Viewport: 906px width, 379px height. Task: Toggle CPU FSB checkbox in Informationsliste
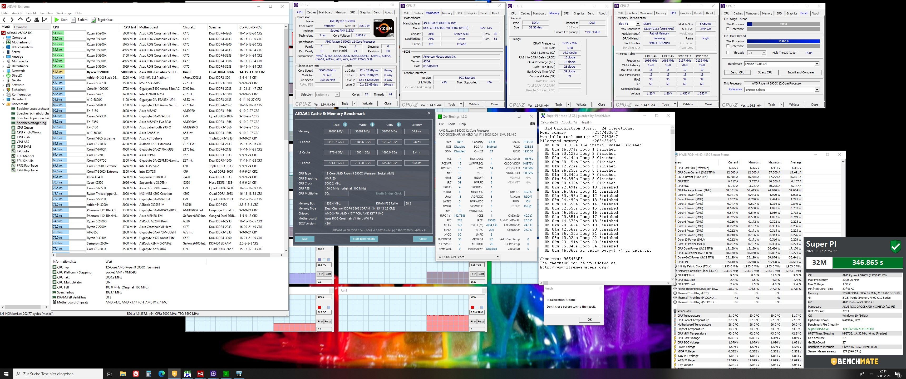click(x=55, y=287)
